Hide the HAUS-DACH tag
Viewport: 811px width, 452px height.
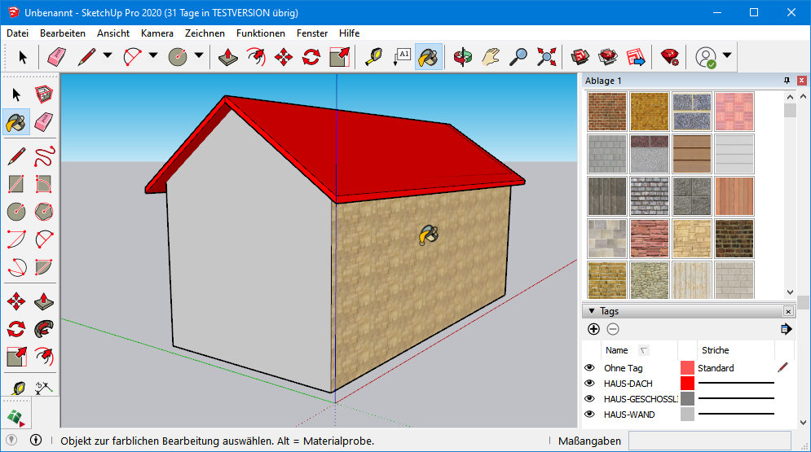tap(589, 384)
